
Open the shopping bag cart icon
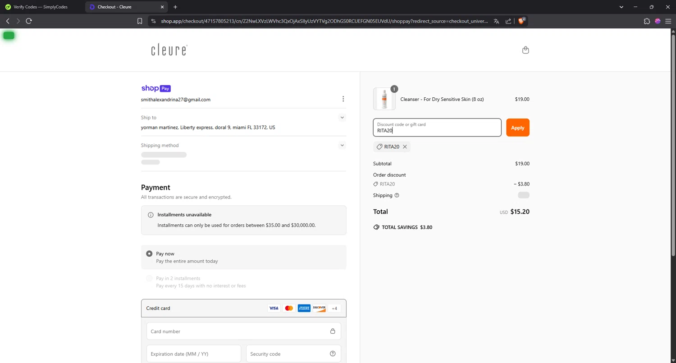coord(525,50)
